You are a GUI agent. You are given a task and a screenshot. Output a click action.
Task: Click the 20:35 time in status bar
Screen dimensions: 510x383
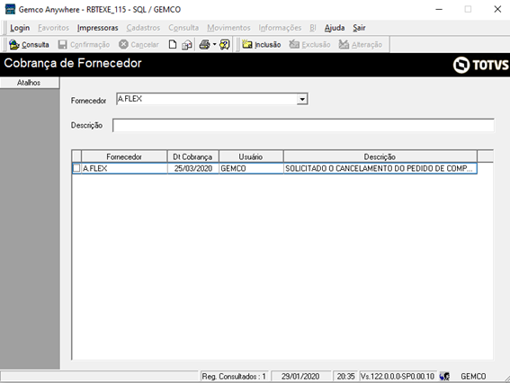tap(345, 377)
